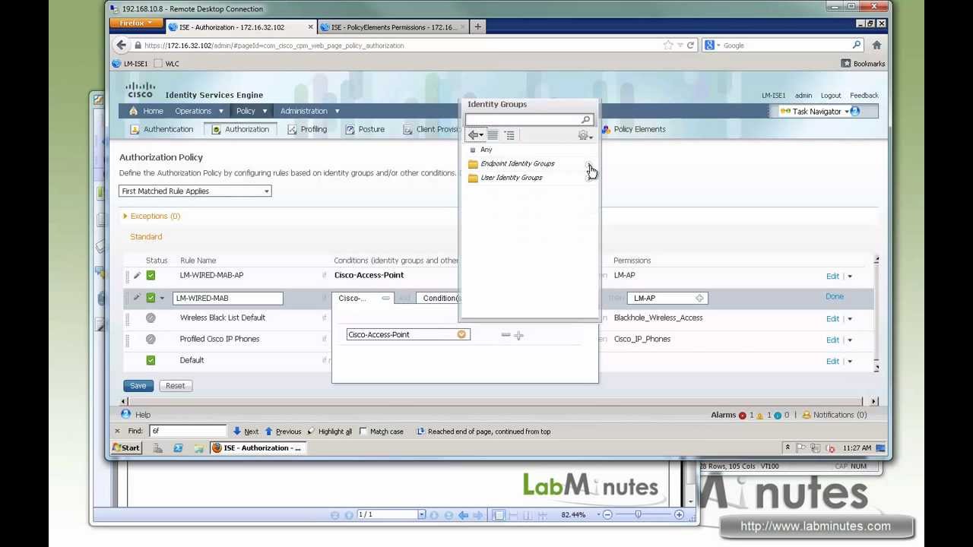Click orange alarms indicator
973x547 pixels.
[x=760, y=416]
